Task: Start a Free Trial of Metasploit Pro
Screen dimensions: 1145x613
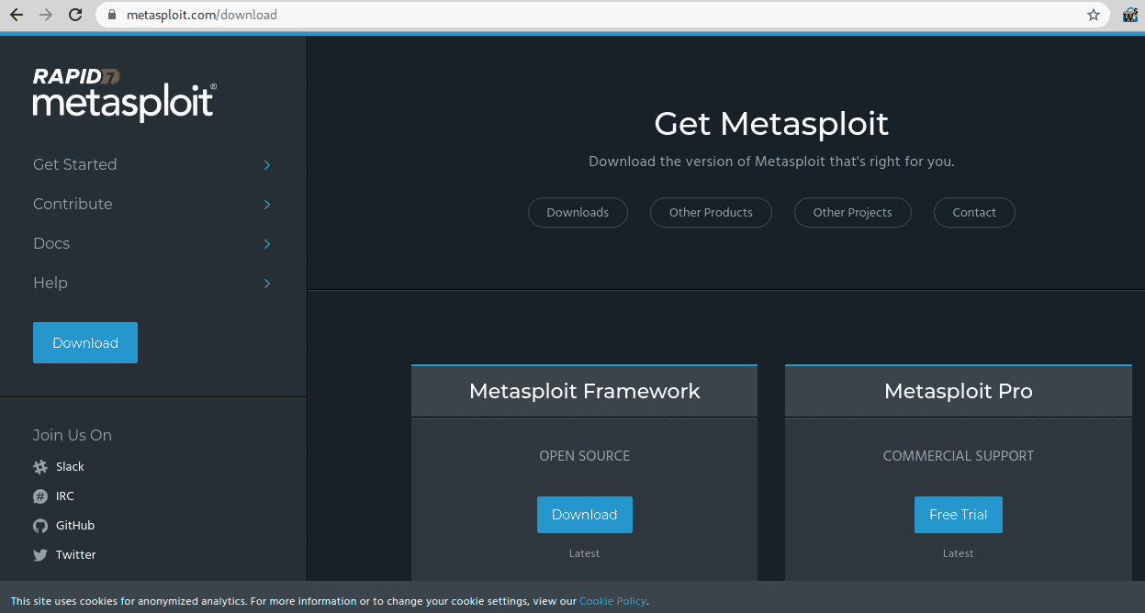Action: coord(958,515)
